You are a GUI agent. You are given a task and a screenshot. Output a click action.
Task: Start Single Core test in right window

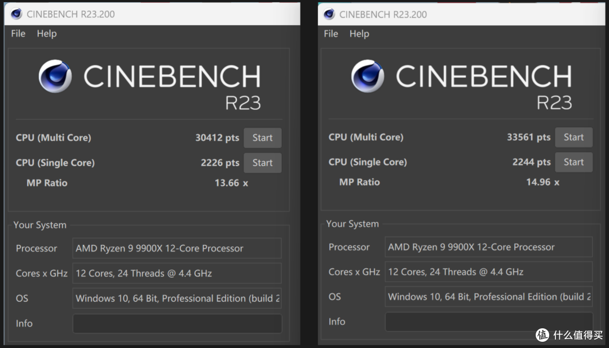pyautogui.click(x=573, y=162)
